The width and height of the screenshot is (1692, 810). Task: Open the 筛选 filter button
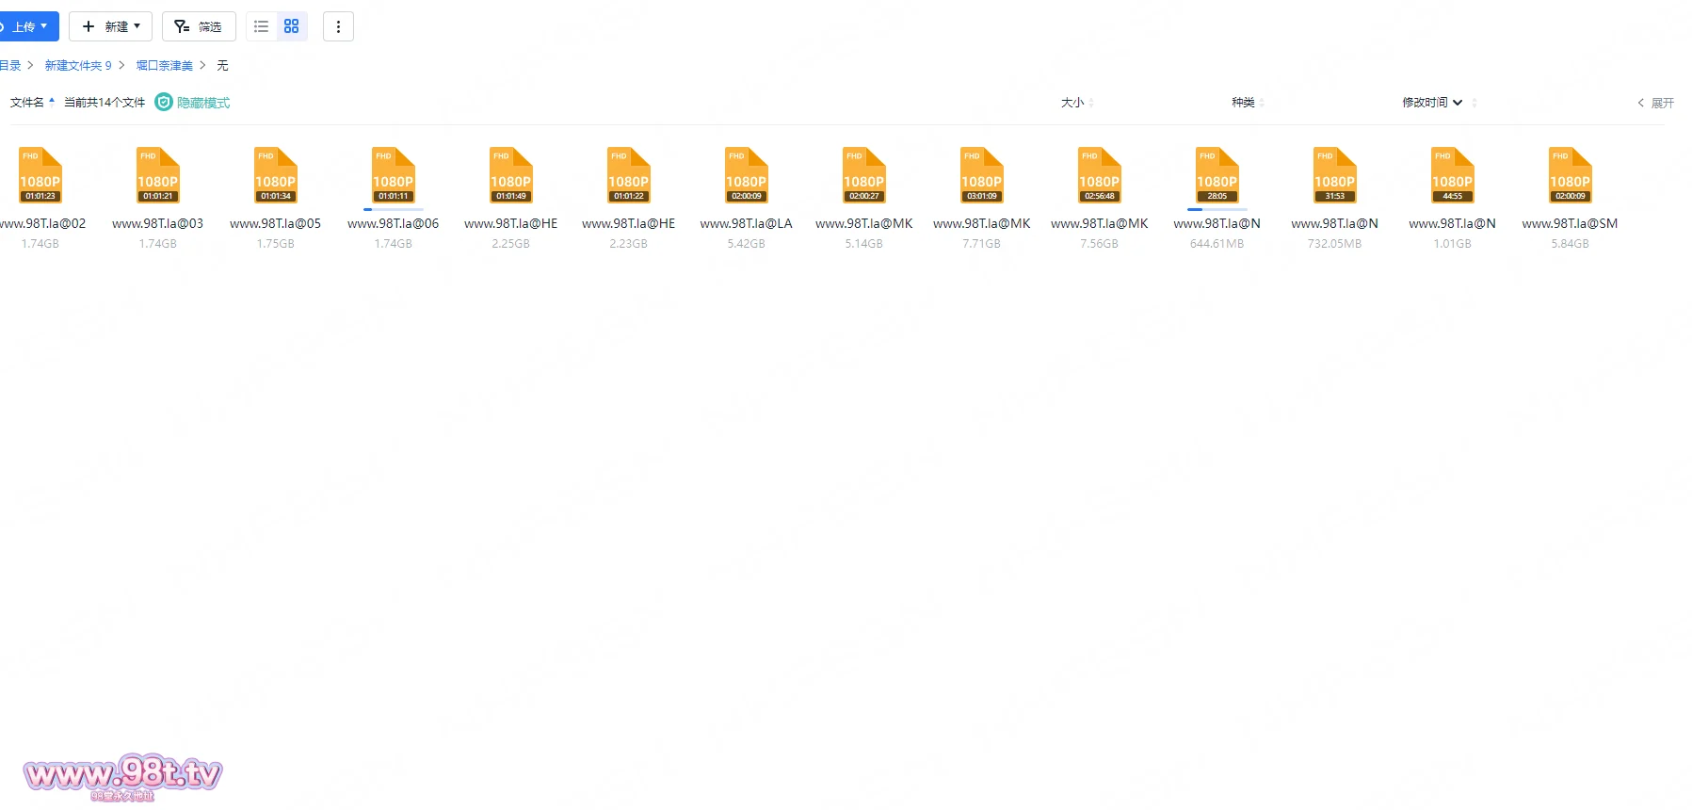(x=199, y=26)
